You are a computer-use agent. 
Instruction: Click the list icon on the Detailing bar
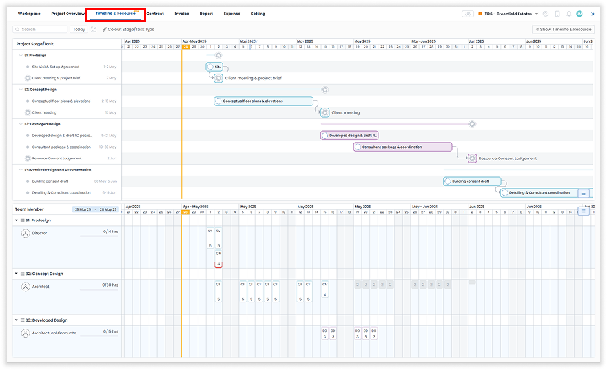point(583,192)
